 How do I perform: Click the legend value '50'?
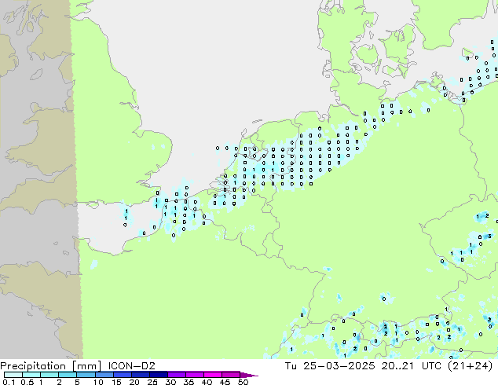243,382
